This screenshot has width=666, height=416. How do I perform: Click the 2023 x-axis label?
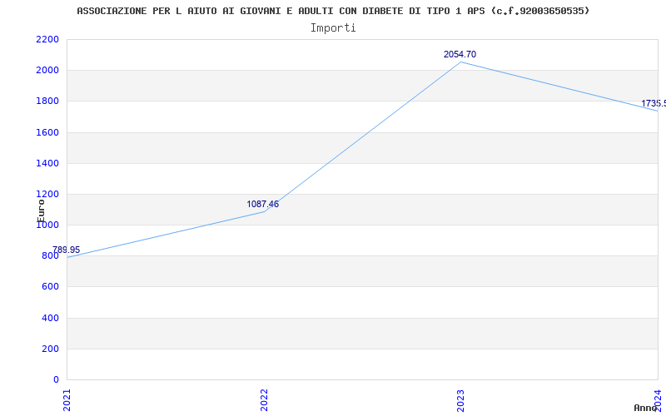tap(461, 400)
